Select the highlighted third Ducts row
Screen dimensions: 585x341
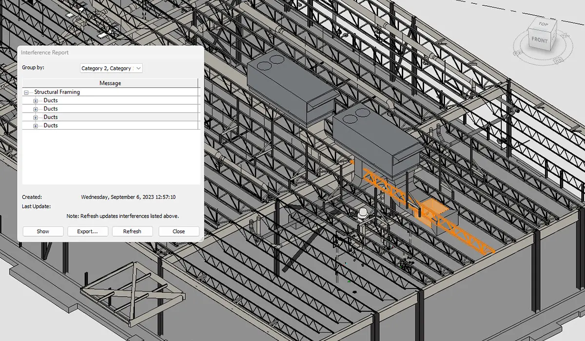click(x=51, y=117)
